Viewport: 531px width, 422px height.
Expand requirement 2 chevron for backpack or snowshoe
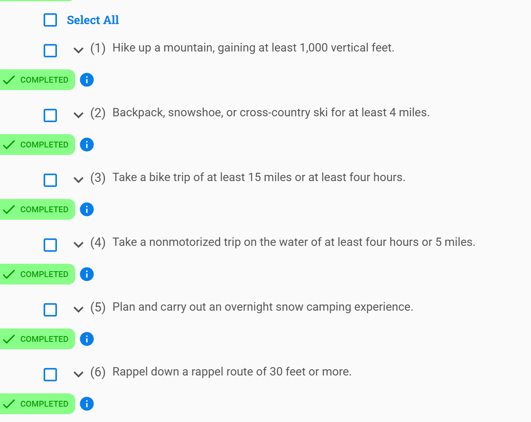[x=78, y=115]
